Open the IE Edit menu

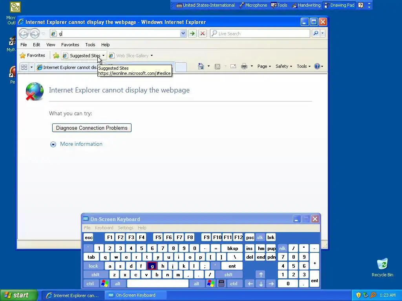point(37,45)
